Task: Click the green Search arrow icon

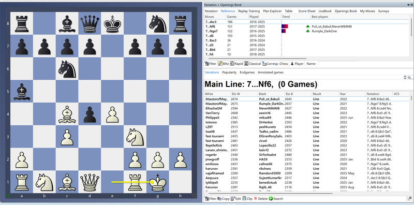Action: [271, 199]
